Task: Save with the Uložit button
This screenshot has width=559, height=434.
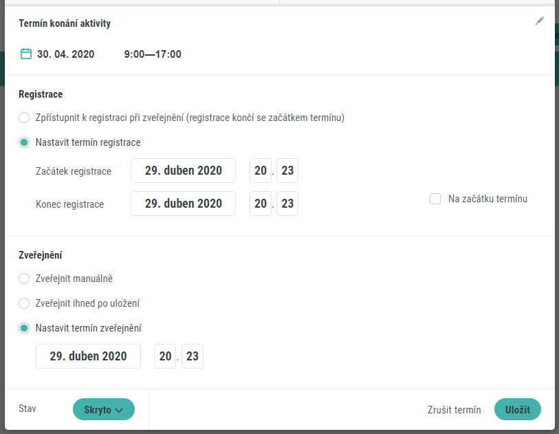Action: [518, 409]
